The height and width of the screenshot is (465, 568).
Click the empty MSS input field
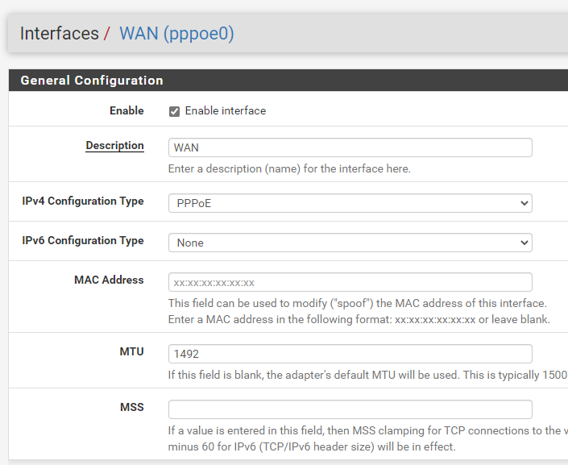click(350, 409)
